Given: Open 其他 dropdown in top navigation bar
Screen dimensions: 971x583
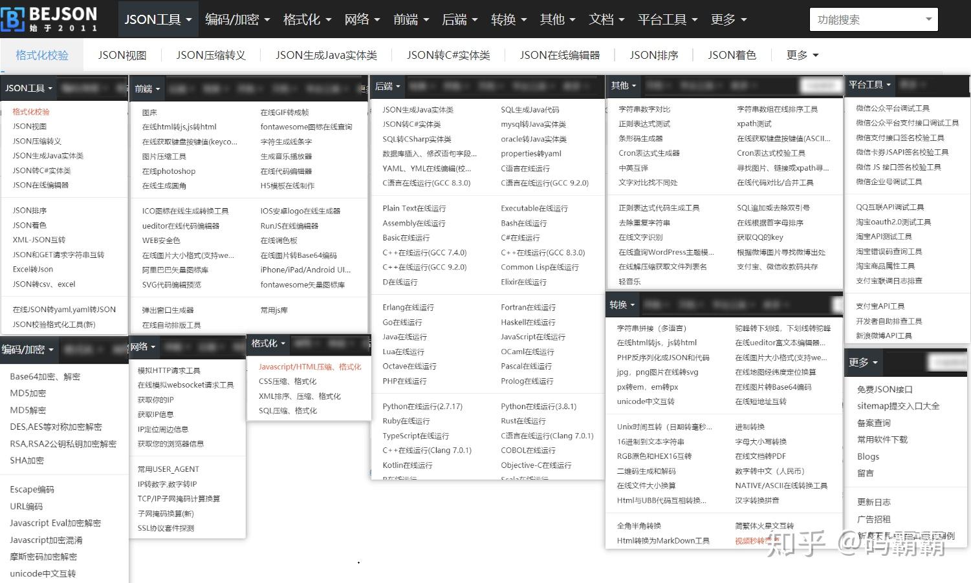Looking at the screenshot, I should point(558,19).
